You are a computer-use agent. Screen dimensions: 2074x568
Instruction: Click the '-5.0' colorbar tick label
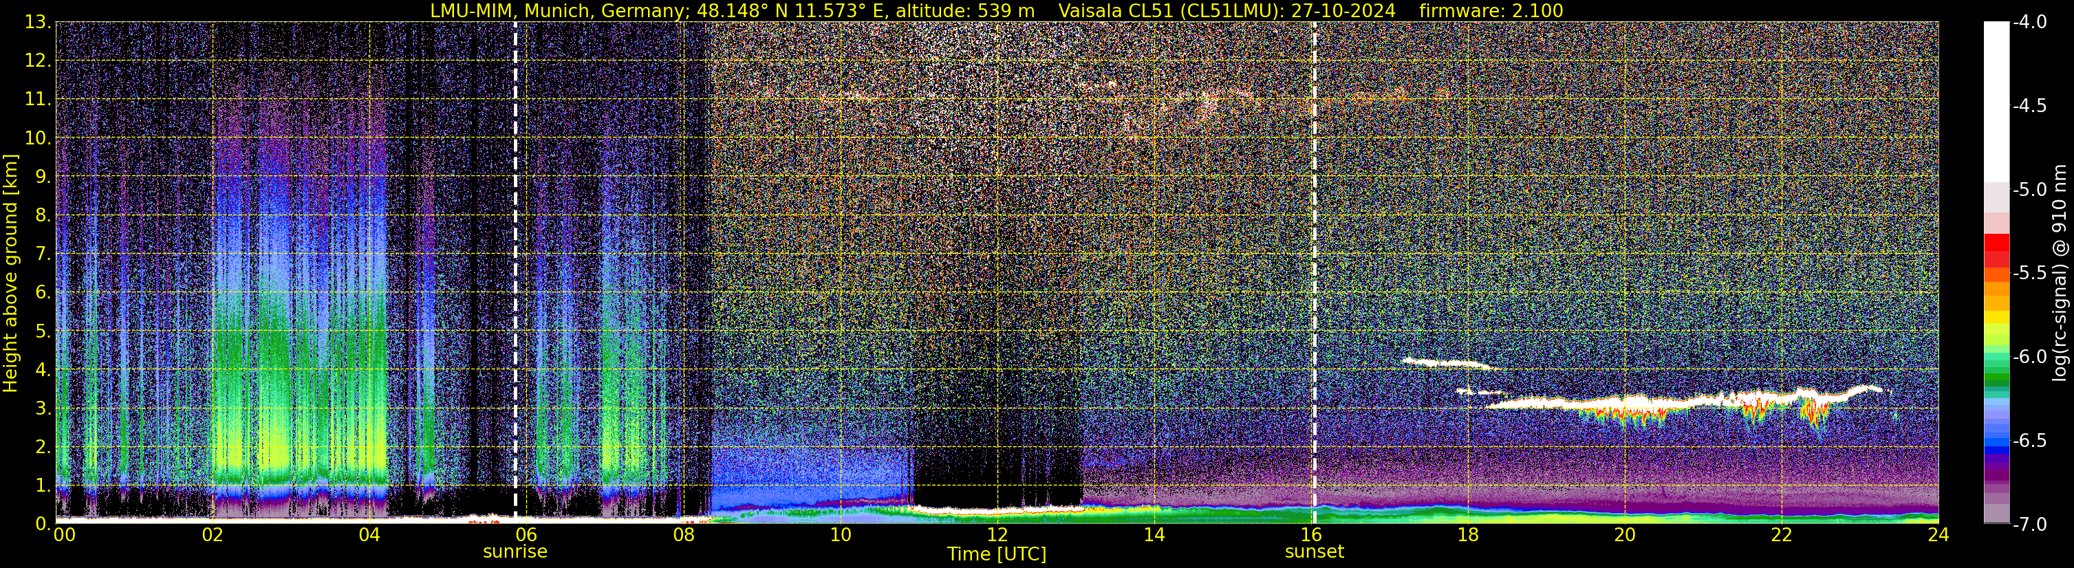tap(2030, 189)
